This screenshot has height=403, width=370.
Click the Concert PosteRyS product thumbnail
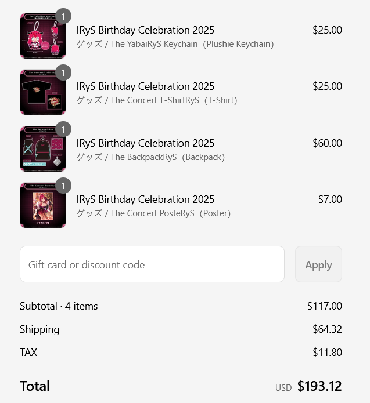(x=42, y=205)
